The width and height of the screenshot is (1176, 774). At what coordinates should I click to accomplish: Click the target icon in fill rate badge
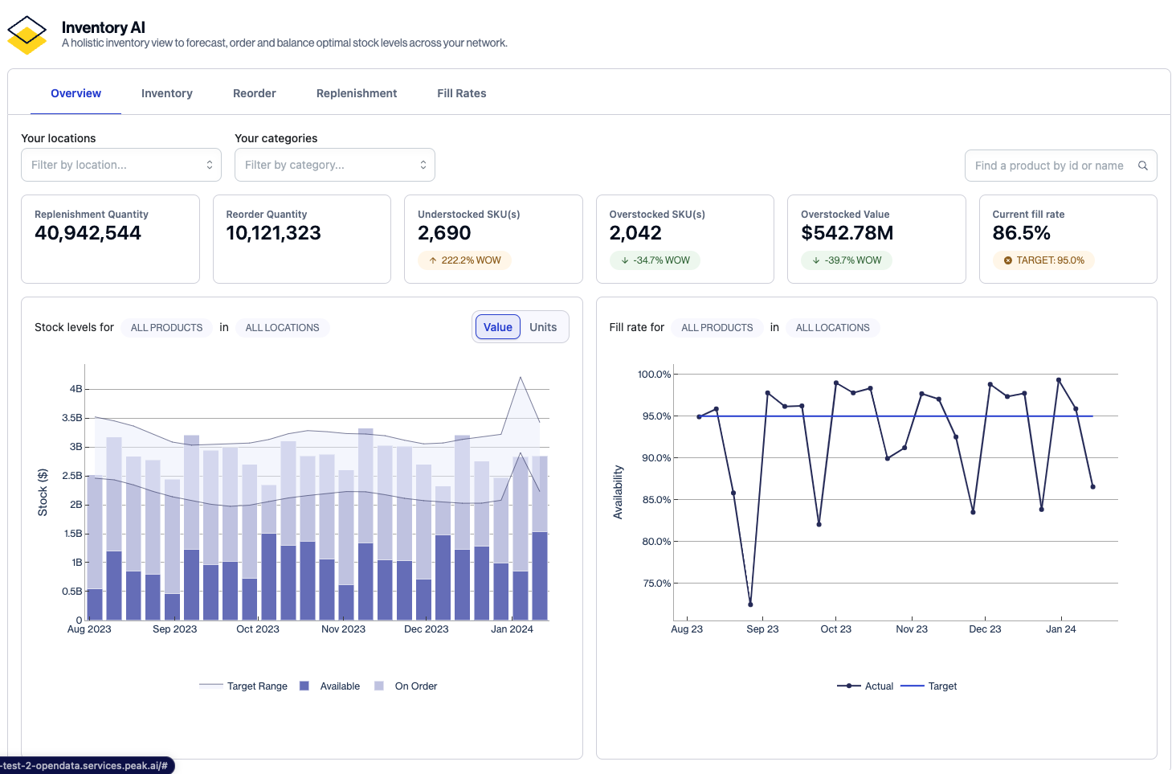coord(1008,260)
